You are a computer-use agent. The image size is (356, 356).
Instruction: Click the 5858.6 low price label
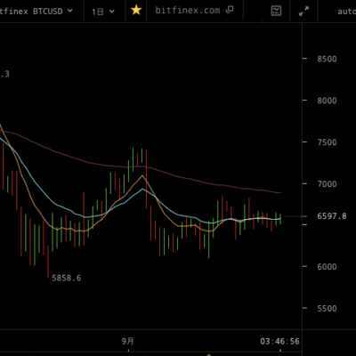pos(66,278)
